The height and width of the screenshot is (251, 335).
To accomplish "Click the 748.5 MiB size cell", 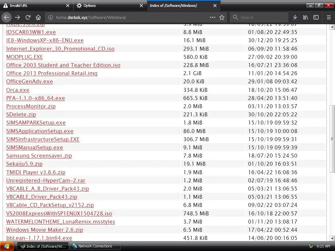I will click(x=196, y=213).
